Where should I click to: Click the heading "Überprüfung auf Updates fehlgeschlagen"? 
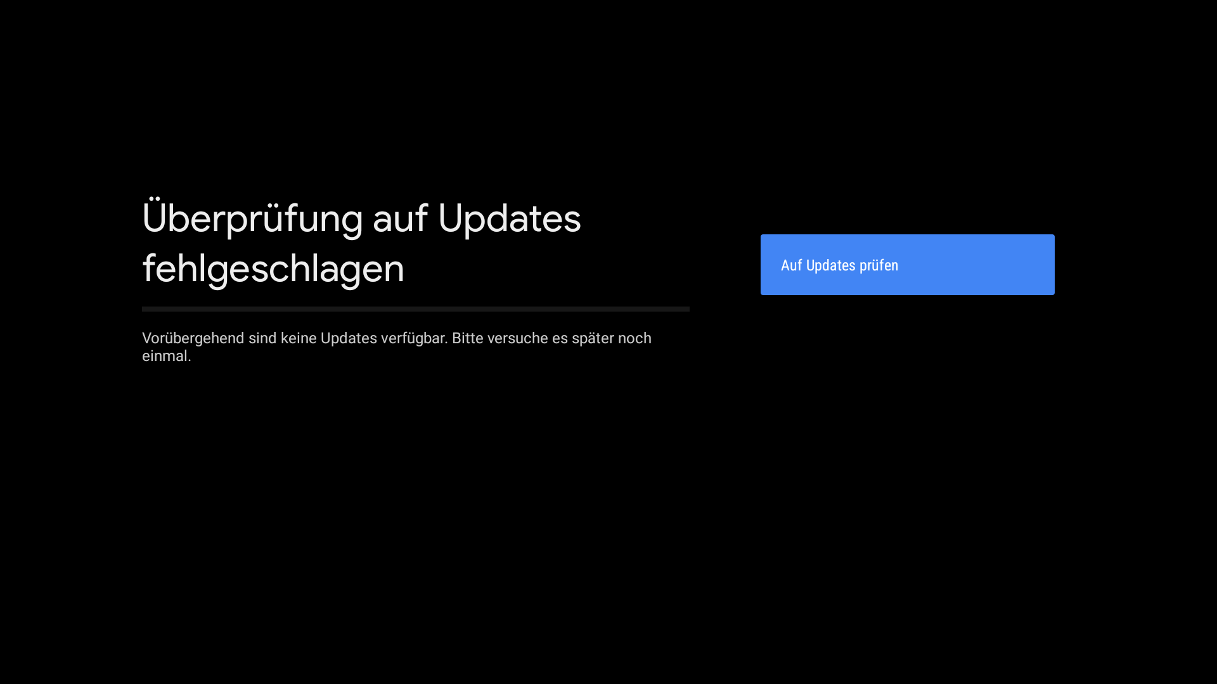[361, 243]
